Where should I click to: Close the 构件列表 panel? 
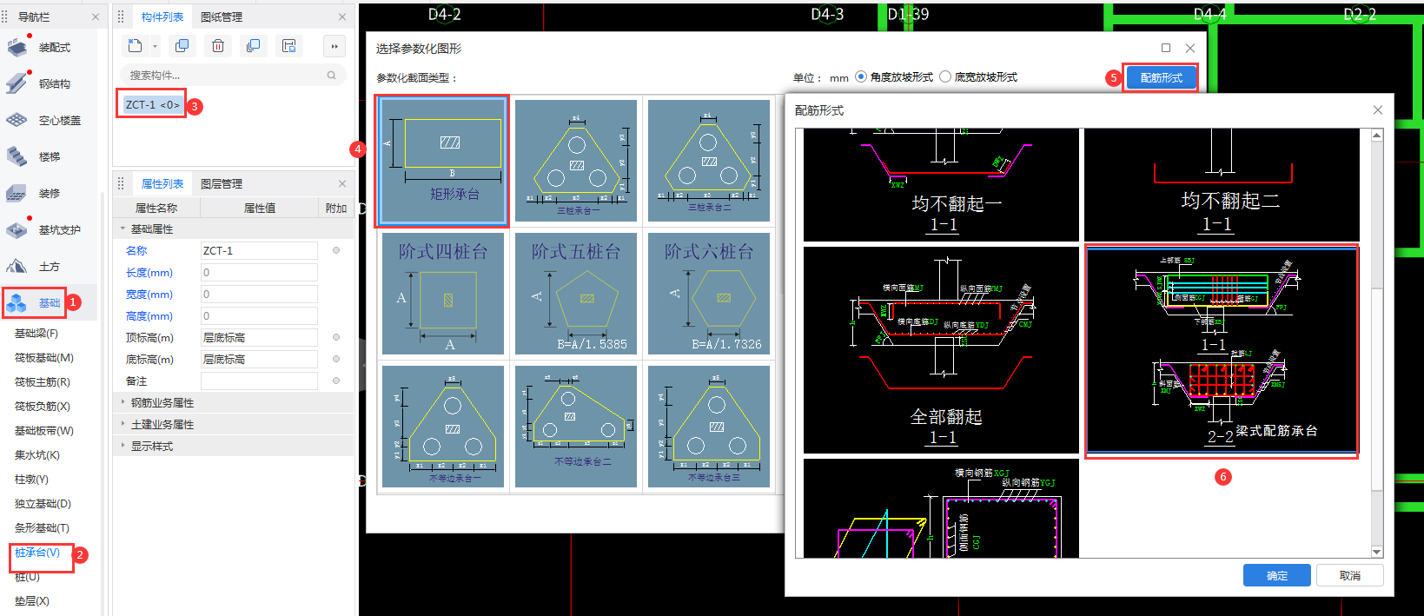pos(342,17)
